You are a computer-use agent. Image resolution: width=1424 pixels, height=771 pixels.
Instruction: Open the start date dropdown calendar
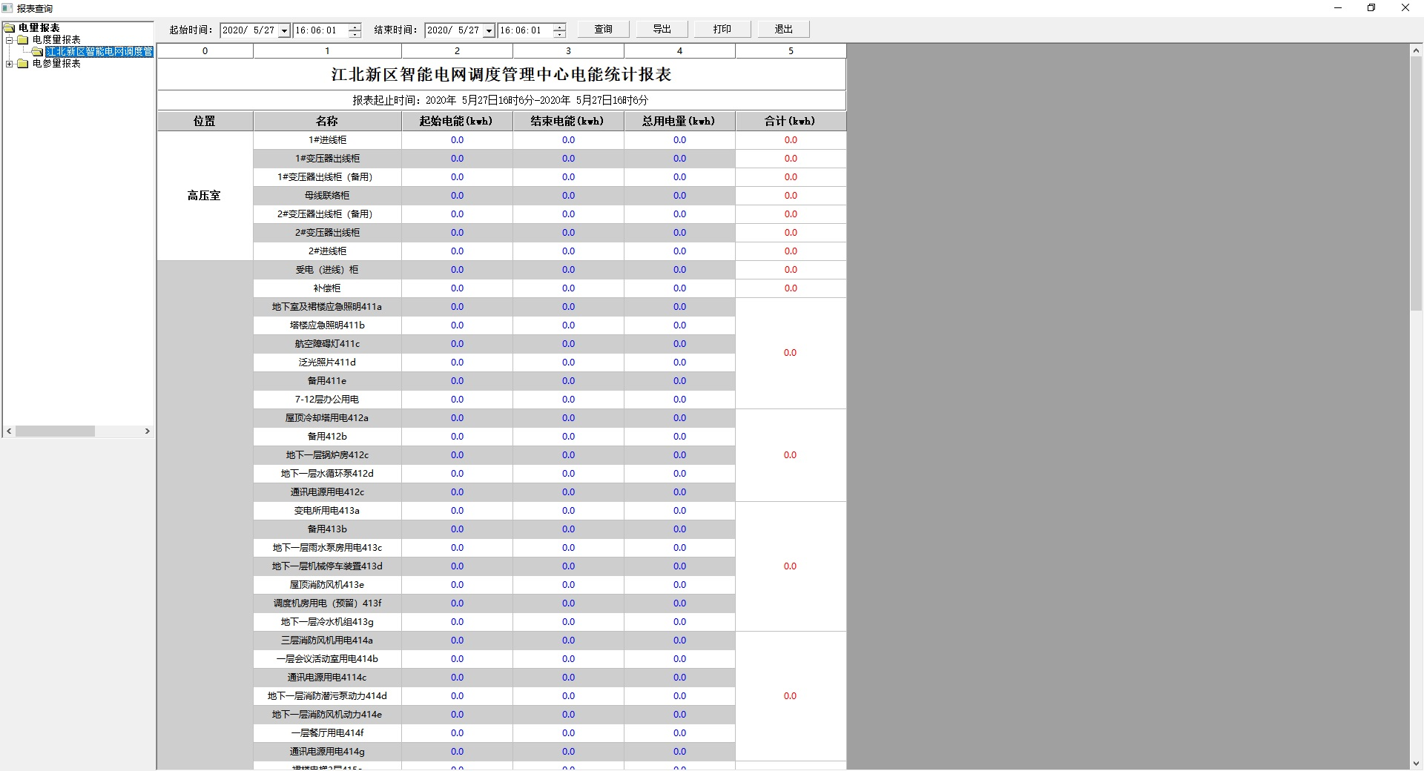(x=284, y=31)
